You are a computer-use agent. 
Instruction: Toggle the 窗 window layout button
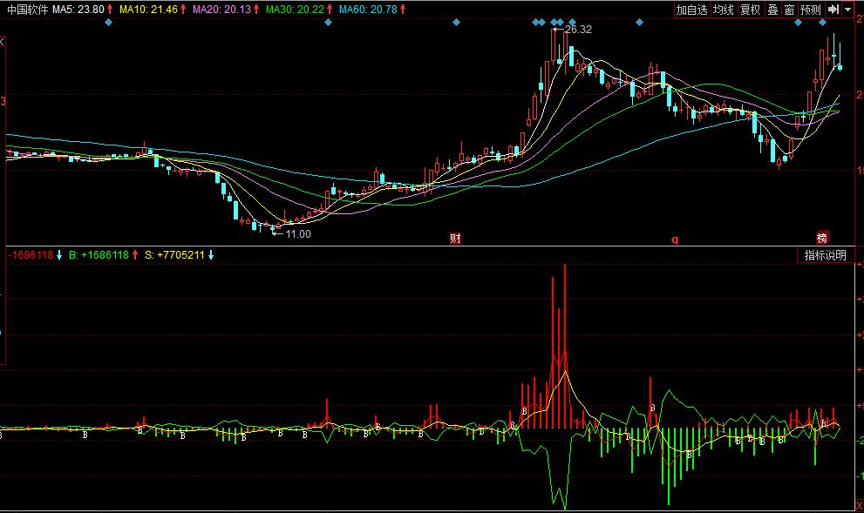click(789, 10)
